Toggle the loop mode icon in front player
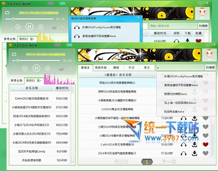This screenshot has width=218, height=171. pos(14,54)
